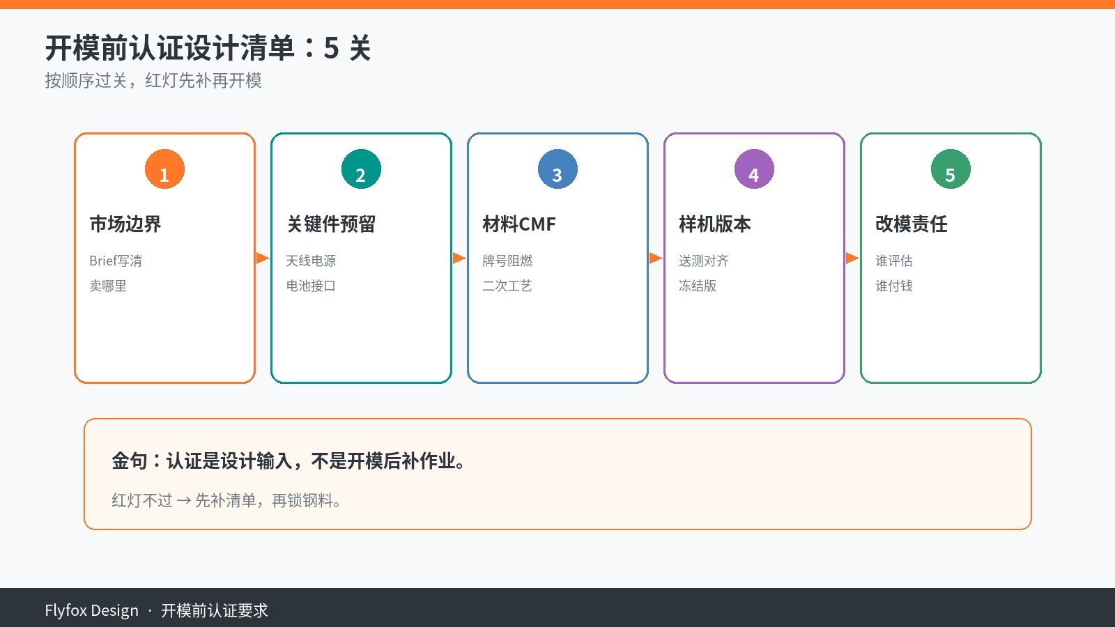Screen dimensions: 1115x627
Task: Click the card heading 改模责任
Action: click(912, 224)
